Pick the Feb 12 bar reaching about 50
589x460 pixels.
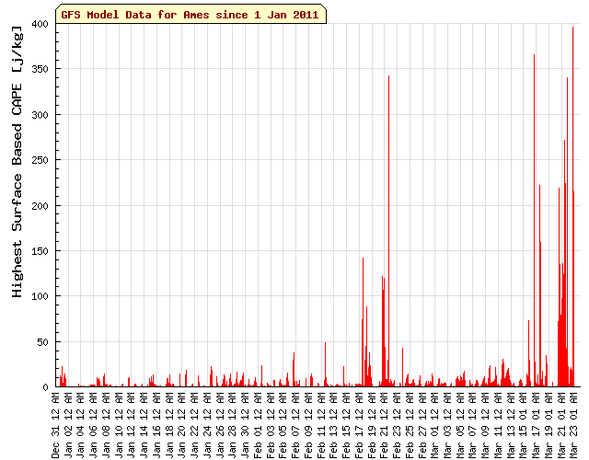[x=325, y=364]
